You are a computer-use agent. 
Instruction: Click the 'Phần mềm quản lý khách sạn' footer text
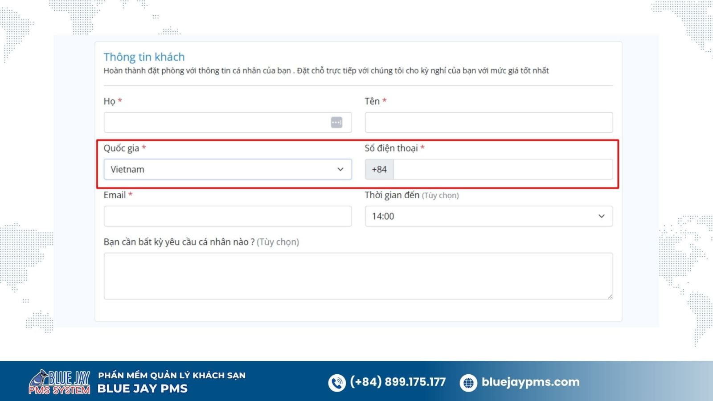click(x=172, y=375)
